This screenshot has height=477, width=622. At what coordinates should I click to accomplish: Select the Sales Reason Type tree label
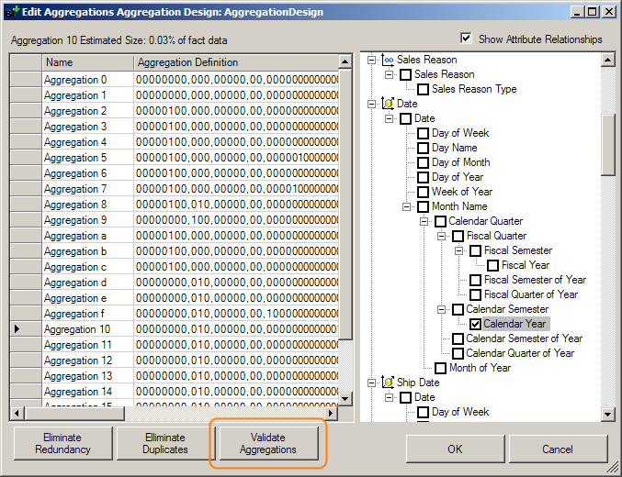[474, 89]
